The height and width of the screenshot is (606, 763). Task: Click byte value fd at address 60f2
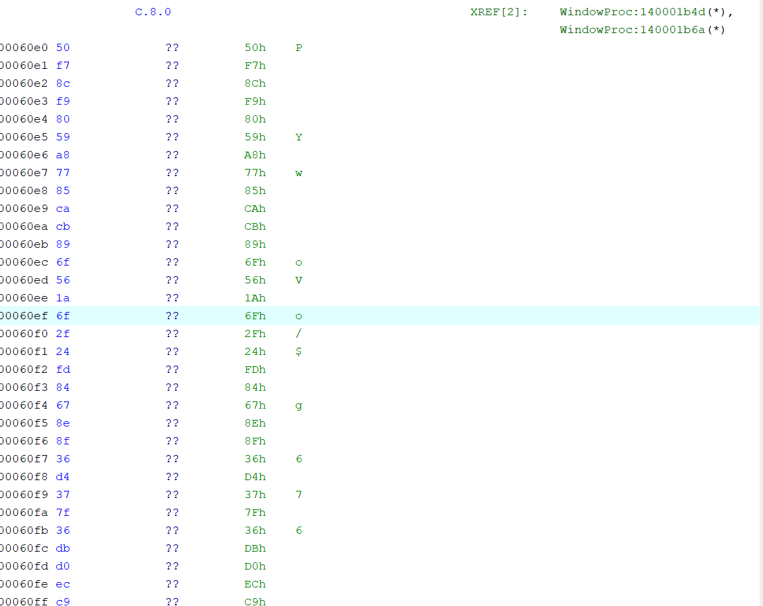click(63, 370)
